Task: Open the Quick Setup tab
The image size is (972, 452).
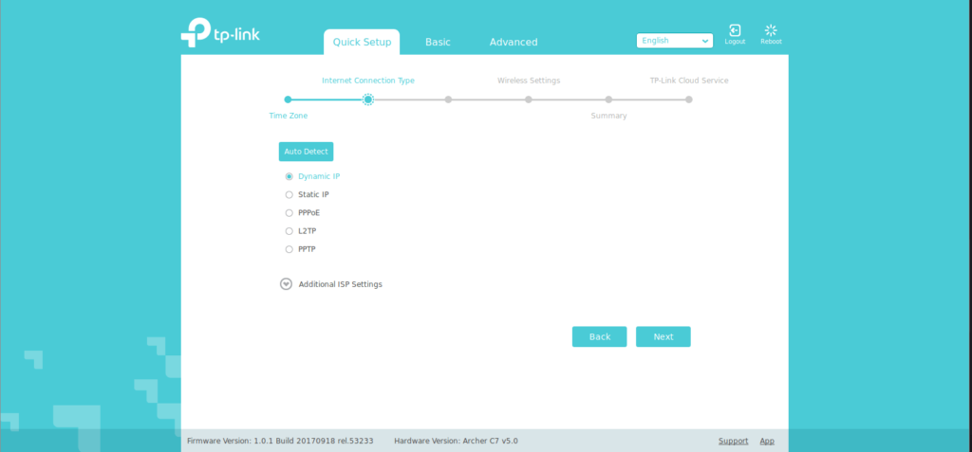Action: (x=361, y=43)
